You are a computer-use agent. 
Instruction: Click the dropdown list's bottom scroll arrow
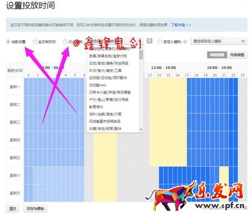pyautogui.click(x=141, y=130)
